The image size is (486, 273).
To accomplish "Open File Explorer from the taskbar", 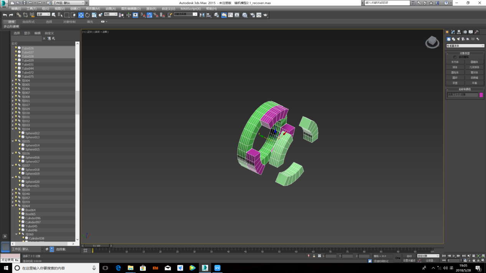I will [130, 268].
